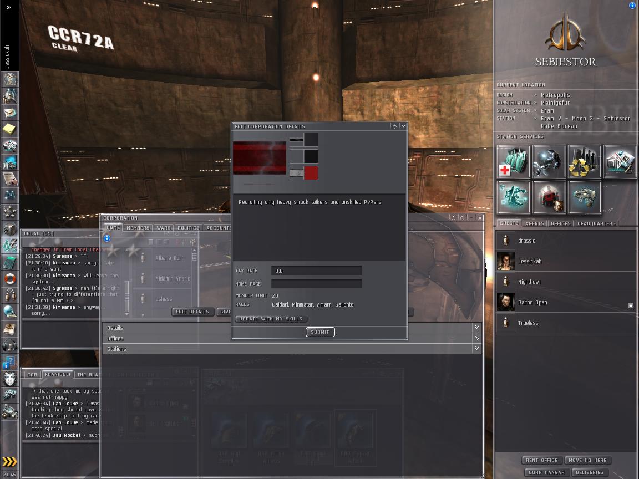The image size is (639, 479).
Task: Switch to the Politics tab
Action: [x=188, y=228]
